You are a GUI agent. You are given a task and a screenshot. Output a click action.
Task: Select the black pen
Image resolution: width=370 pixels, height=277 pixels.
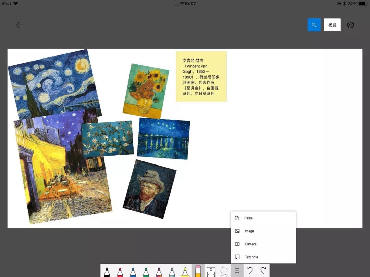(107, 272)
